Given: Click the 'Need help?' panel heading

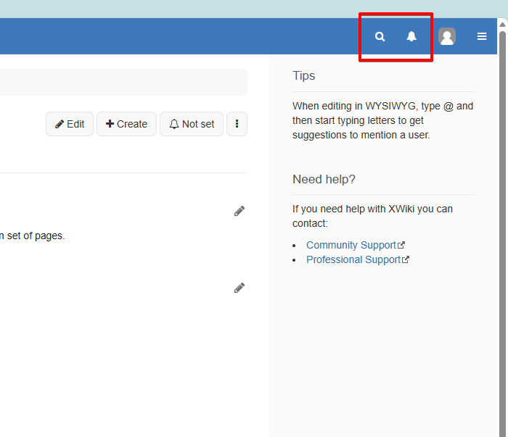Looking at the screenshot, I should click(324, 179).
